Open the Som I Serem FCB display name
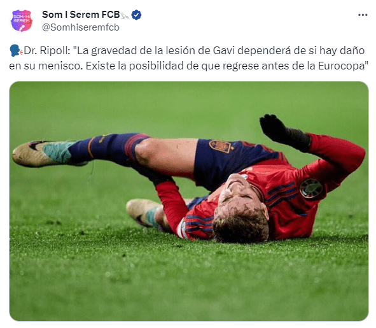Viewport: 376px width, 328px height. 81,15
